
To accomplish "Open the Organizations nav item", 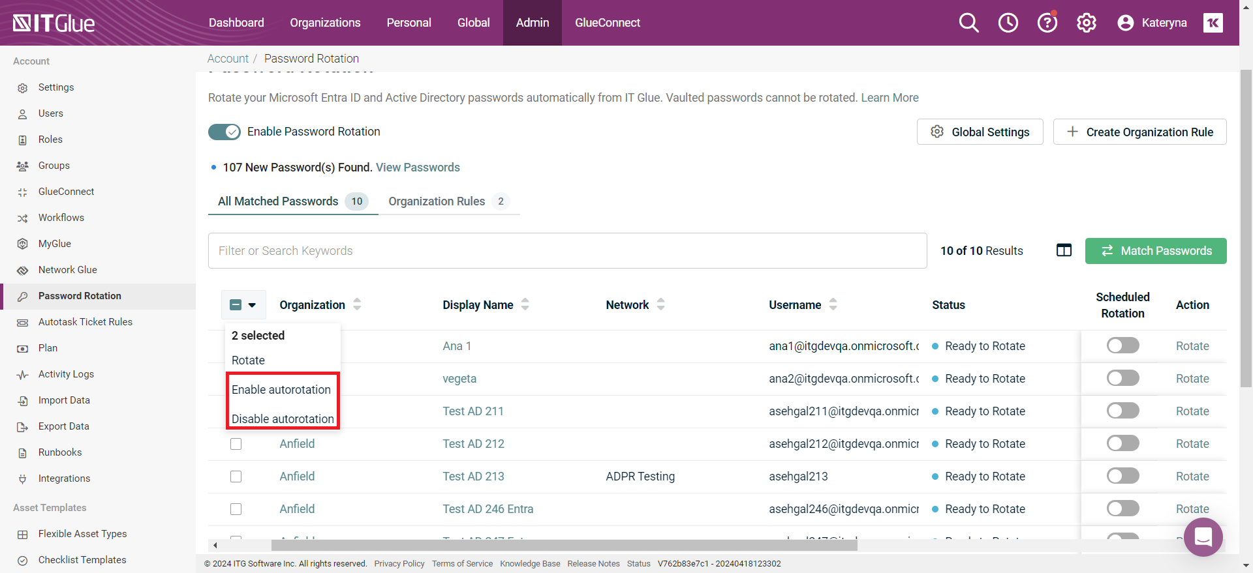I will pos(325,23).
